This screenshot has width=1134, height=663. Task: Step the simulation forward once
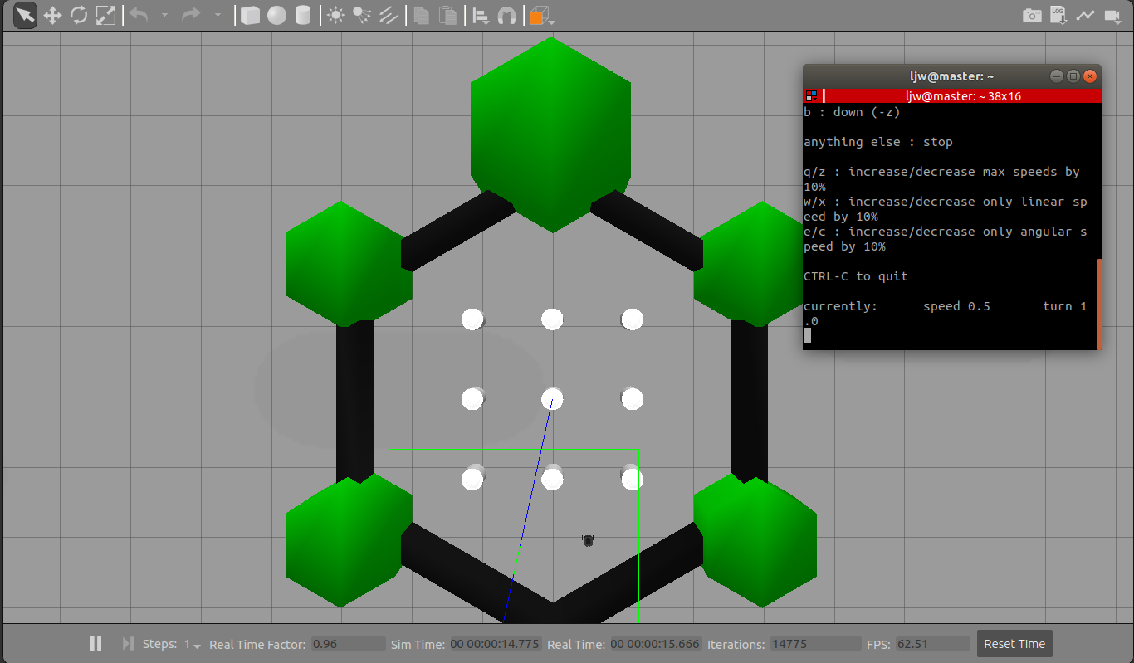coord(128,643)
